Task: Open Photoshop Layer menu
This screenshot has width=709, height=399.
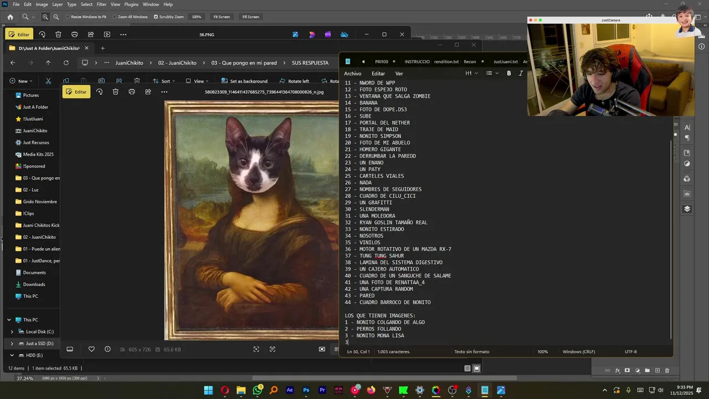Action: (x=58, y=4)
